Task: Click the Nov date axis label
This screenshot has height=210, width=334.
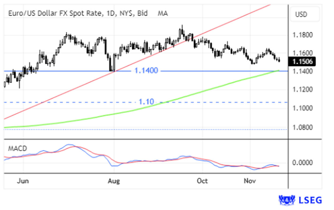Action: 250,181
